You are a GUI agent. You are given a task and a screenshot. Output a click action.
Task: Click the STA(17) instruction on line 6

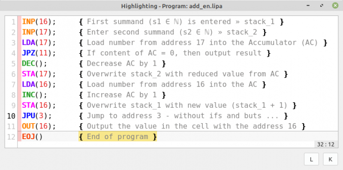click(39, 74)
